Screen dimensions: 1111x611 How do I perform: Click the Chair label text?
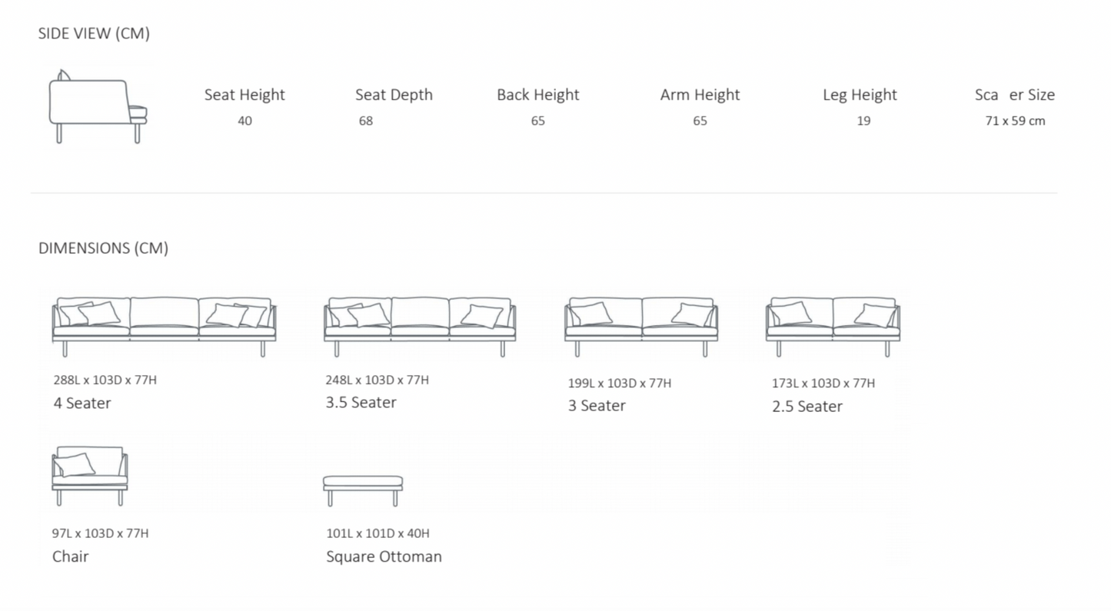(x=70, y=556)
